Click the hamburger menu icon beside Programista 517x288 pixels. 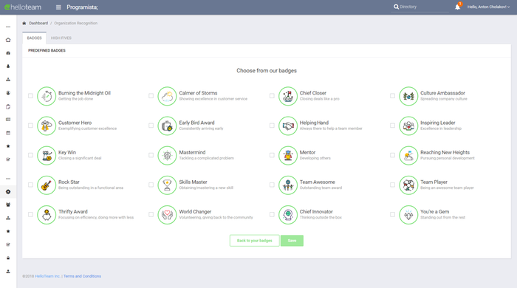click(58, 7)
